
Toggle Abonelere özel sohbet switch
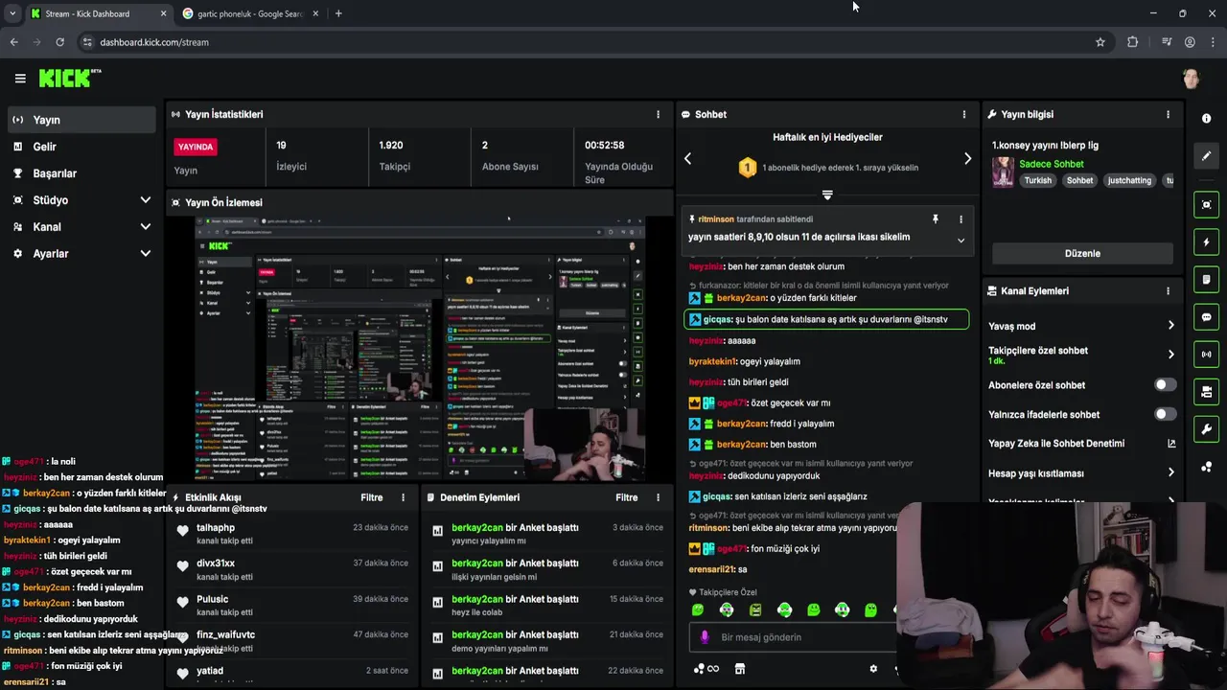click(x=1165, y=385)
